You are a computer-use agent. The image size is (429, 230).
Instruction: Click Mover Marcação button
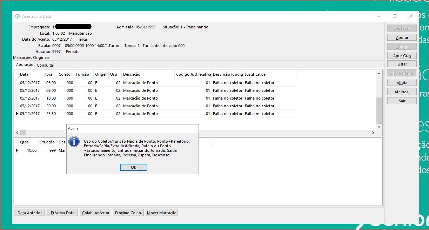[x=162, y=213]
